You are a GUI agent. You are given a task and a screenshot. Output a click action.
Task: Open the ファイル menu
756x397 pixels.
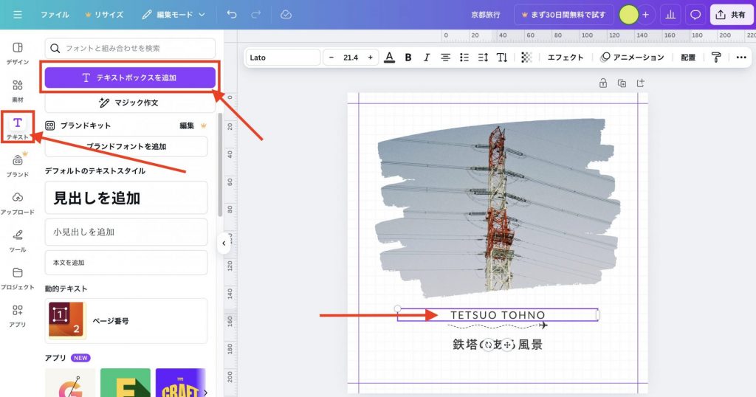pyautogui.click(x=55, y=15)
